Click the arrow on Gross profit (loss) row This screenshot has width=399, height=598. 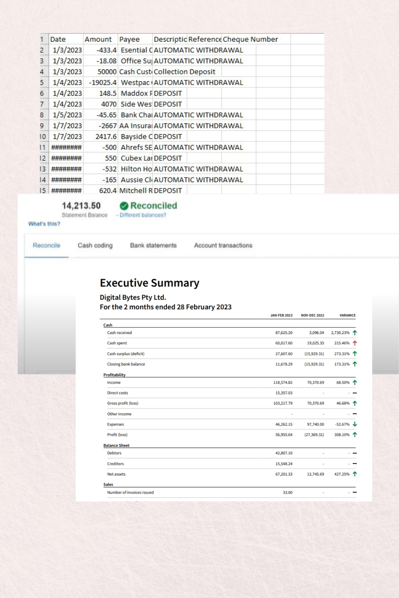(x=355, y=403)
